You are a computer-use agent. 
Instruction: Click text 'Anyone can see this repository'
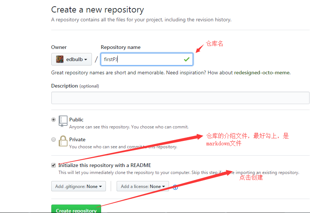click(99, 127)
